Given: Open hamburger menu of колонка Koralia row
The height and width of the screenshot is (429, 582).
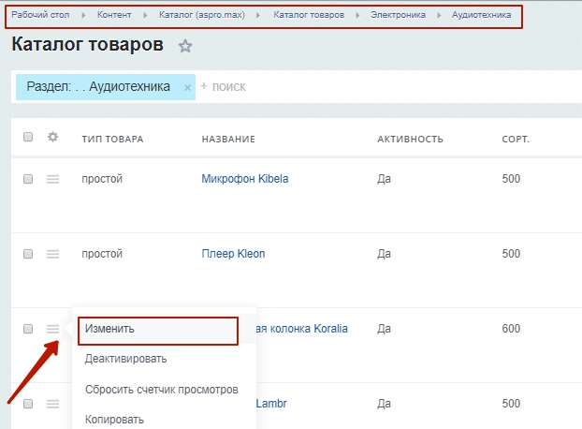Looking at the screenshot, I should [52, 329].
